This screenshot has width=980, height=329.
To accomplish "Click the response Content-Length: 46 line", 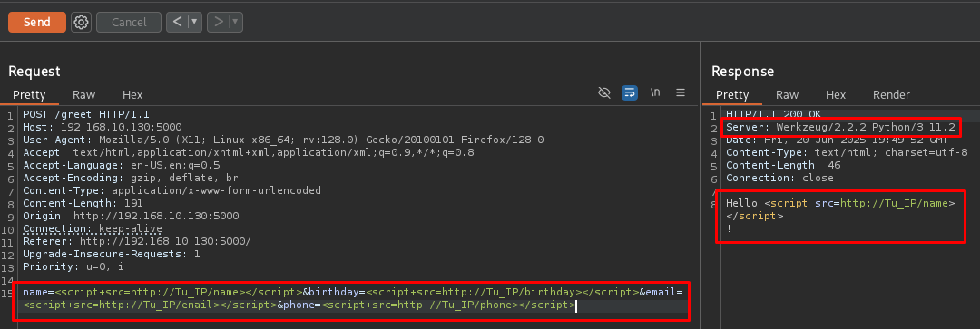I will click(x=783, y=166).
